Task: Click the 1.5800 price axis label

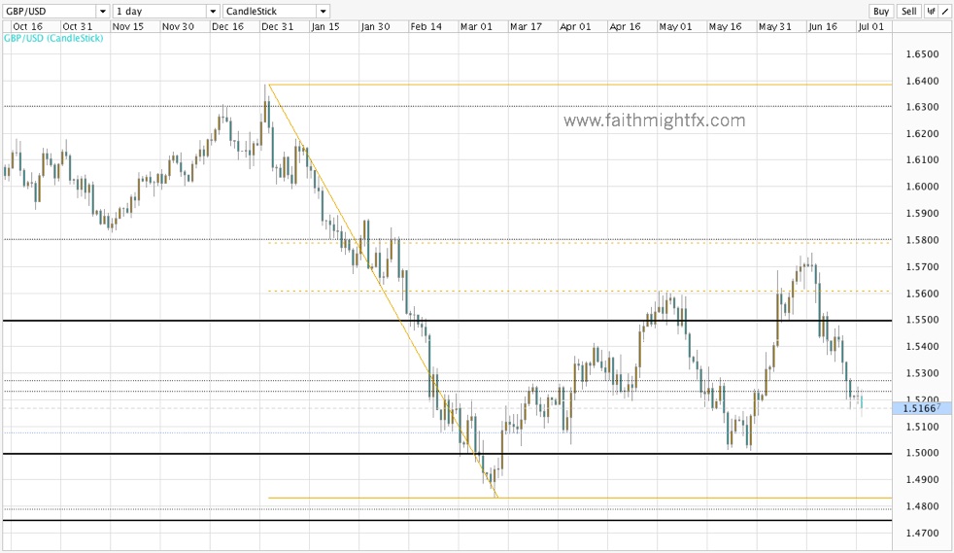Action: pyautogui.click(x=922, y=240)
